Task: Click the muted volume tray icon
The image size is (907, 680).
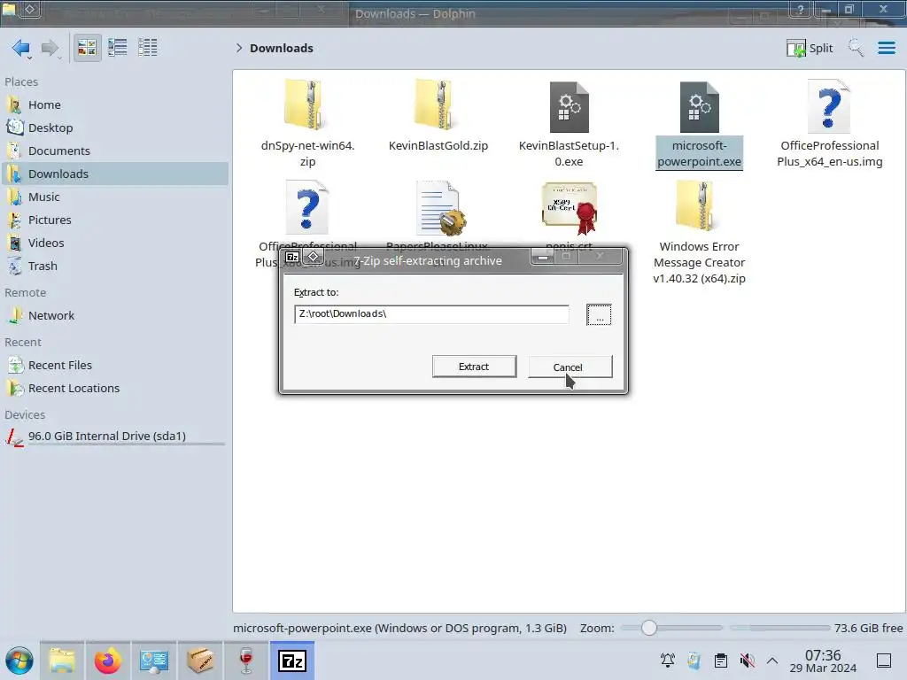Action: coord(748,661)
